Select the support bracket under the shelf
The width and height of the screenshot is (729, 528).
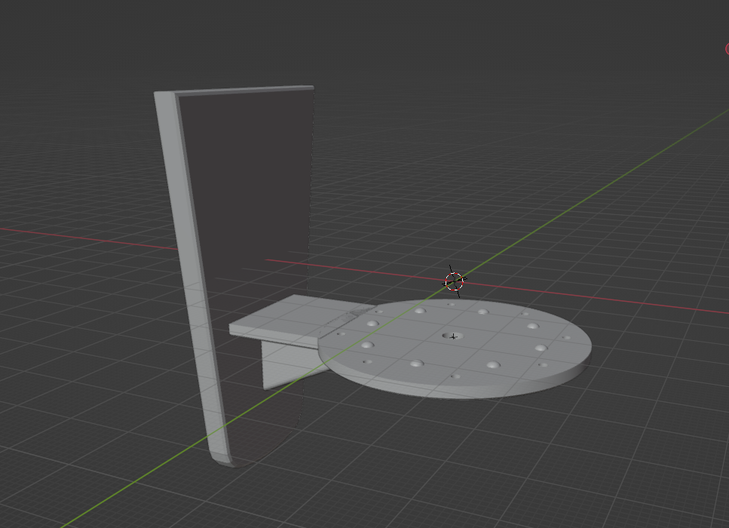tap(283, 364)
